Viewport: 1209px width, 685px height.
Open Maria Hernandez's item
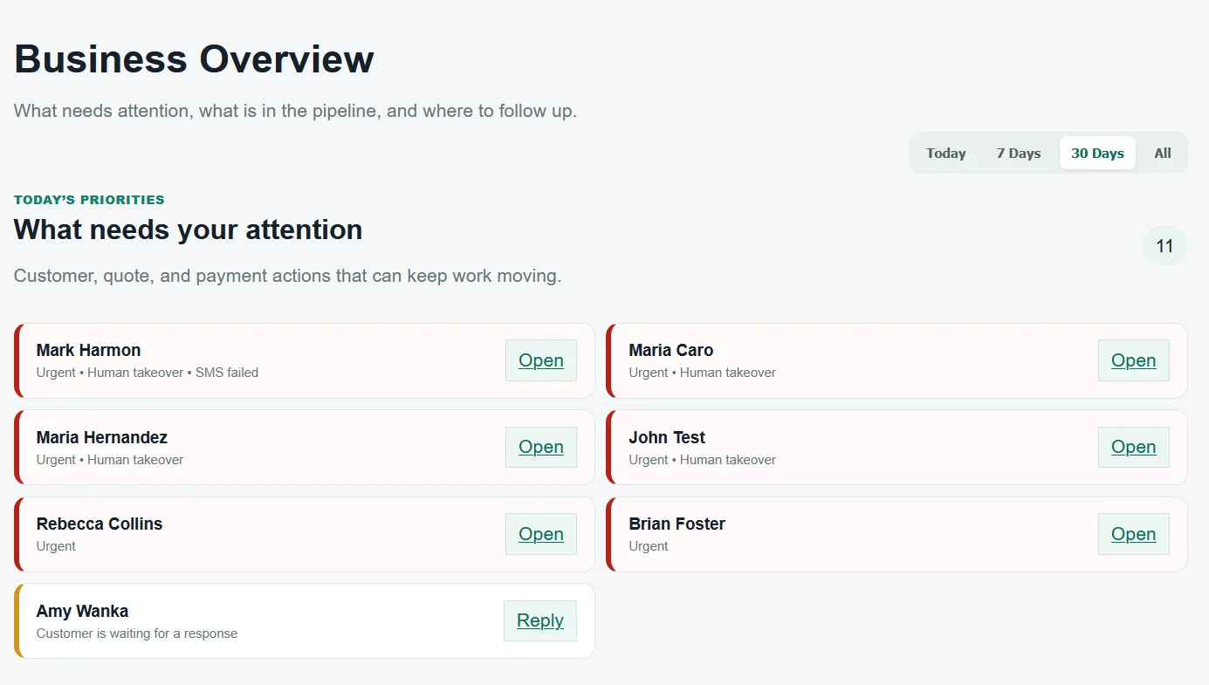click(x=541, y=447)
